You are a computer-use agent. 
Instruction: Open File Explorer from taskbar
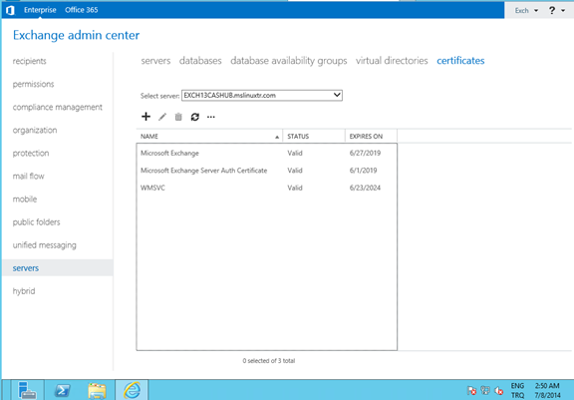[x=97, y=390]
